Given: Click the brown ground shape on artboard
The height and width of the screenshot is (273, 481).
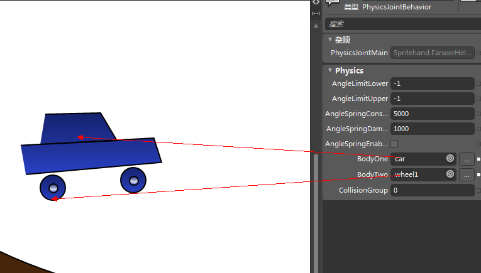Looking at the screenshot, I should 18,264.
